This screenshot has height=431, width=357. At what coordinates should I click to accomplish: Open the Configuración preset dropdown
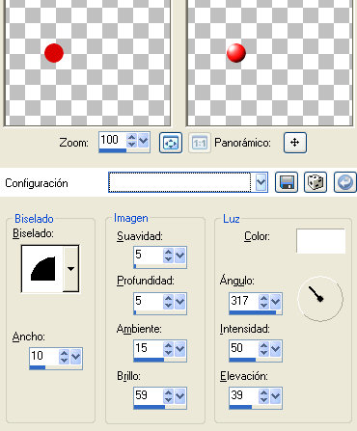(x=261, y=182)
